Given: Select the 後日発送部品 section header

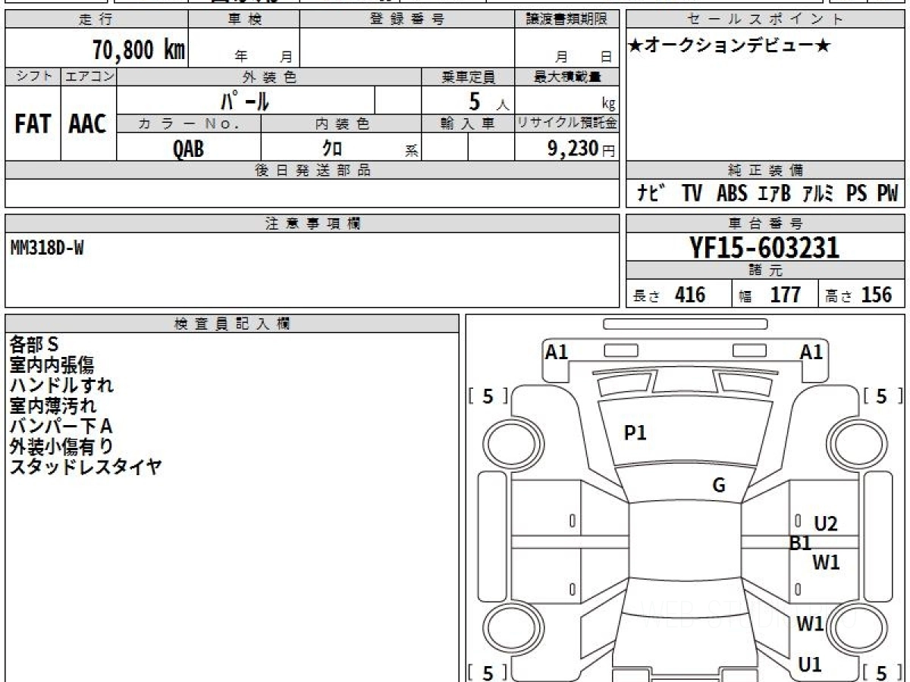Looking at the screenshot, I should 312,170.
